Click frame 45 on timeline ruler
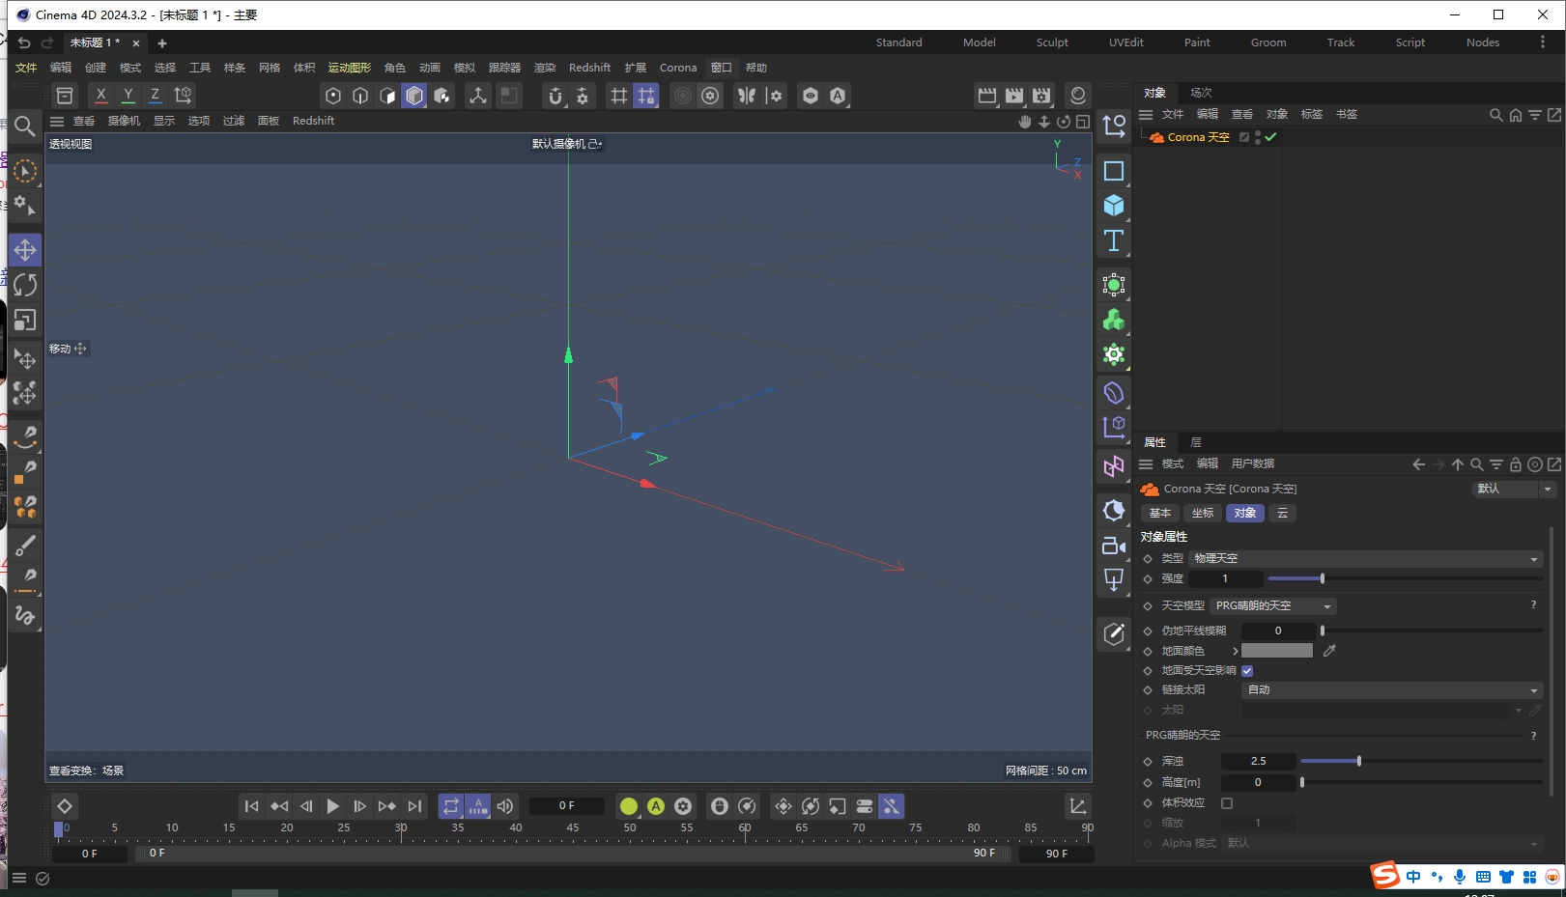Image resolution: width=1566 pixels, height=897 pixels. [x=573, y=828]
